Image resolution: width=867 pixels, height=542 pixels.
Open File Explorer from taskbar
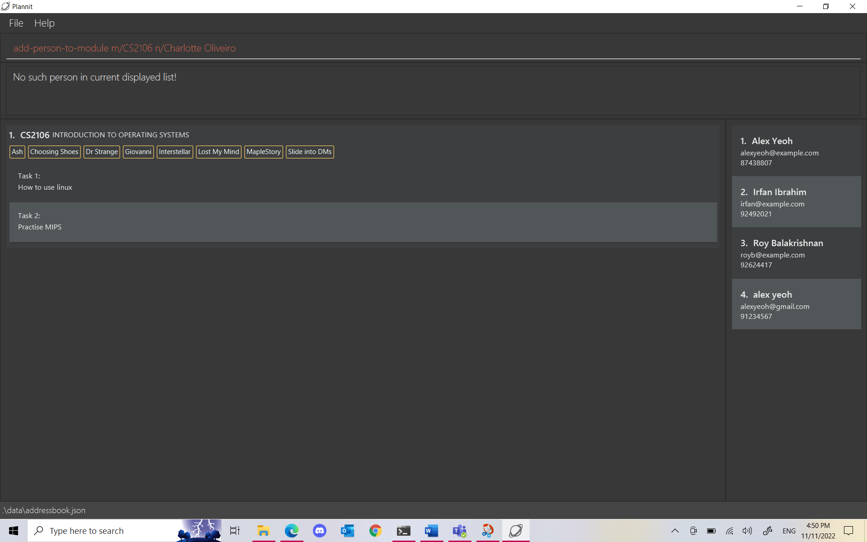pos(263,531)
